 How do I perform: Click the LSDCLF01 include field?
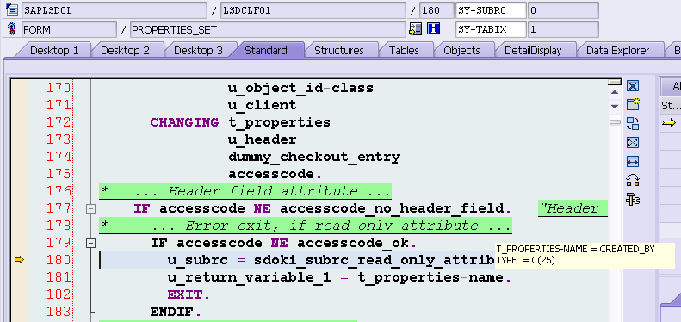click(313, 10)
